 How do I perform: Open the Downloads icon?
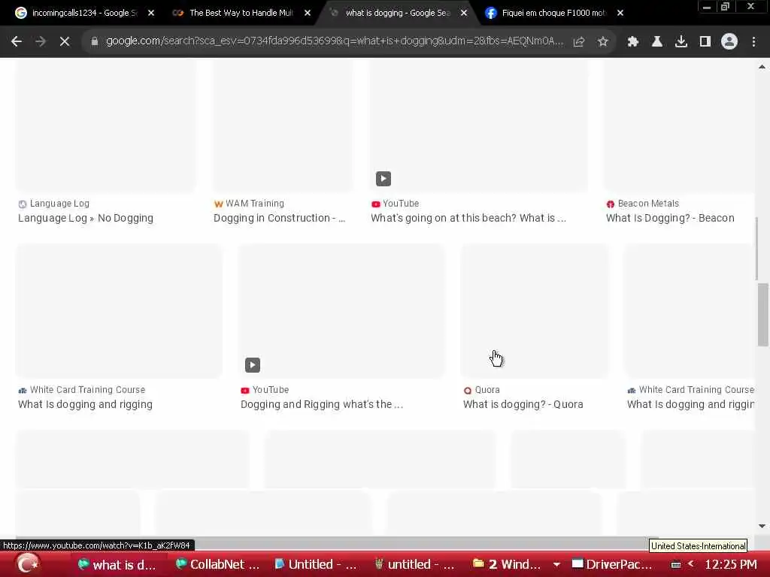[x=681, y=42]
